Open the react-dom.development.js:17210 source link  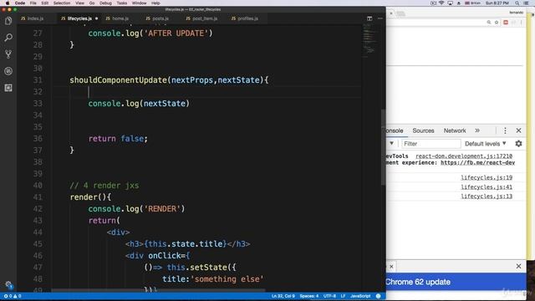click(464, 156)
